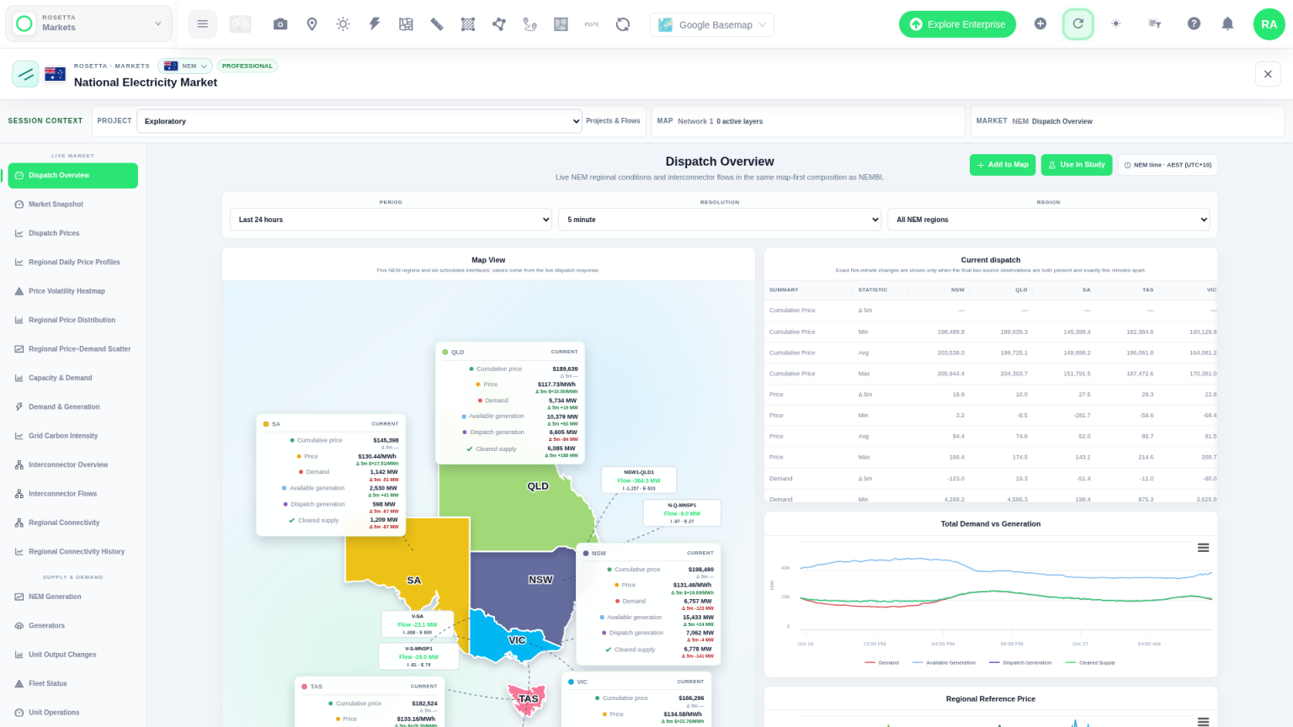Open the filter list icon
This screenshot has height=727, width=1293.
1155,24
